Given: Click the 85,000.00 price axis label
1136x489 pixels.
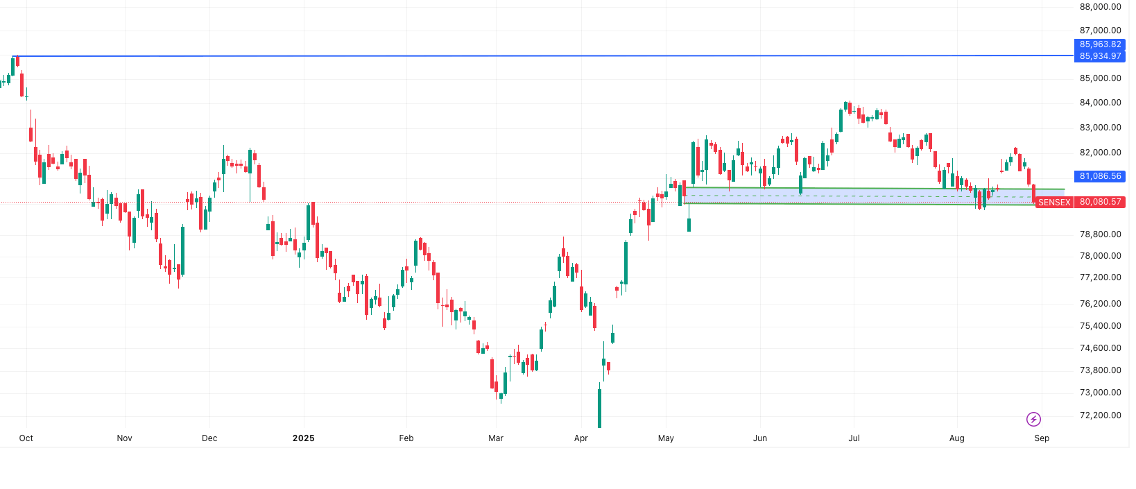Looking at the screenshot, I should pyautogui.click(x=1100, y=78).
